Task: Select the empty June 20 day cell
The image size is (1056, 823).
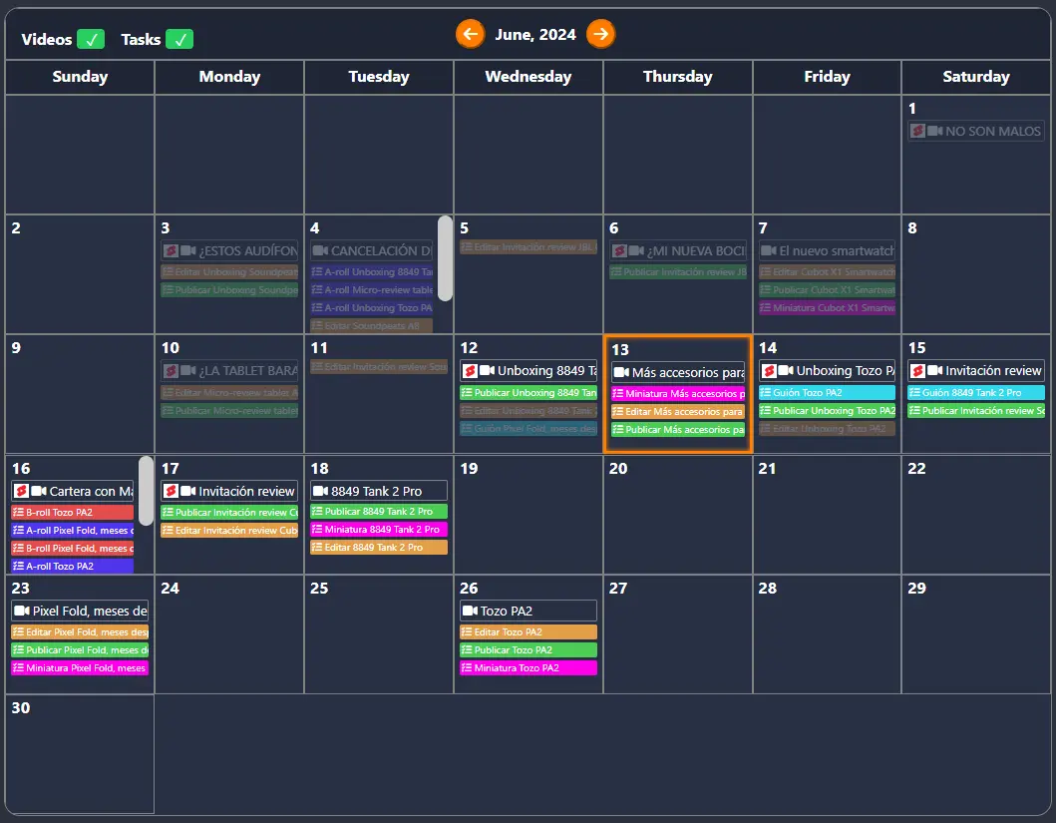Action: [x=677, y=524]
